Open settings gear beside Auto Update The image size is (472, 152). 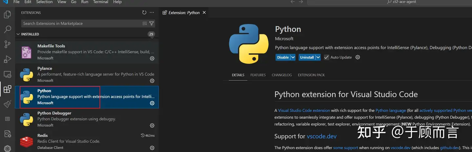(x=358, y=57)
